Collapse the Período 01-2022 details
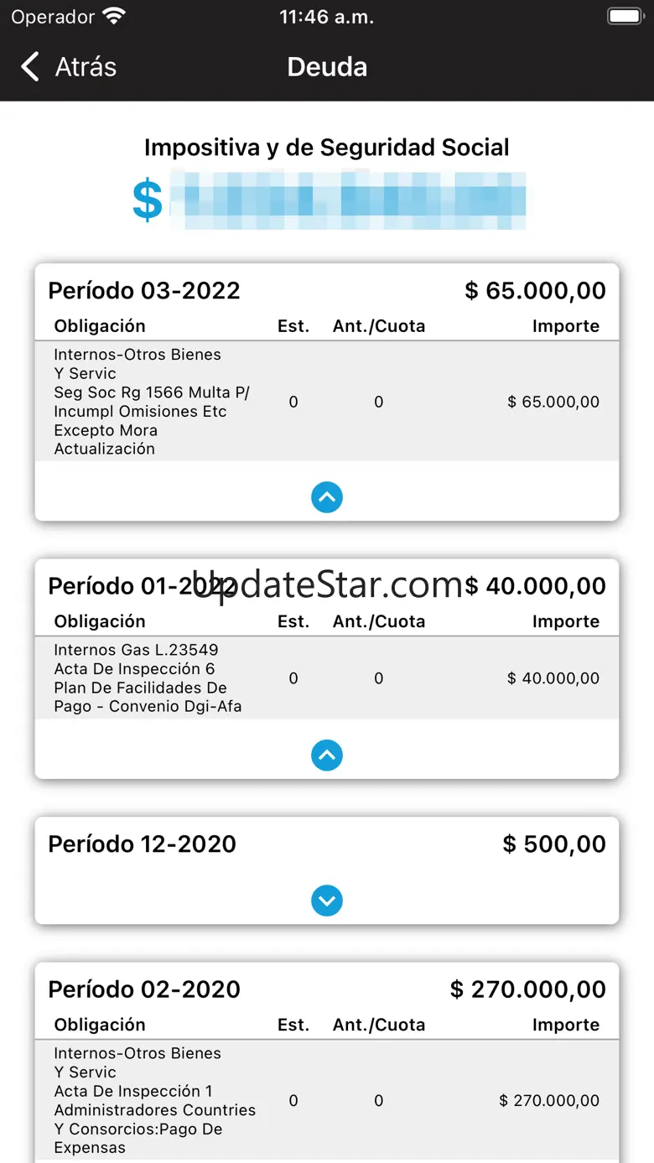 click(x=327, y=755)
